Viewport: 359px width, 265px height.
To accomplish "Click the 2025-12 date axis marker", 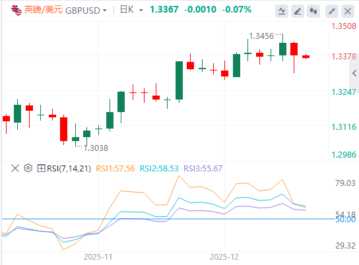I will [224, 257].
